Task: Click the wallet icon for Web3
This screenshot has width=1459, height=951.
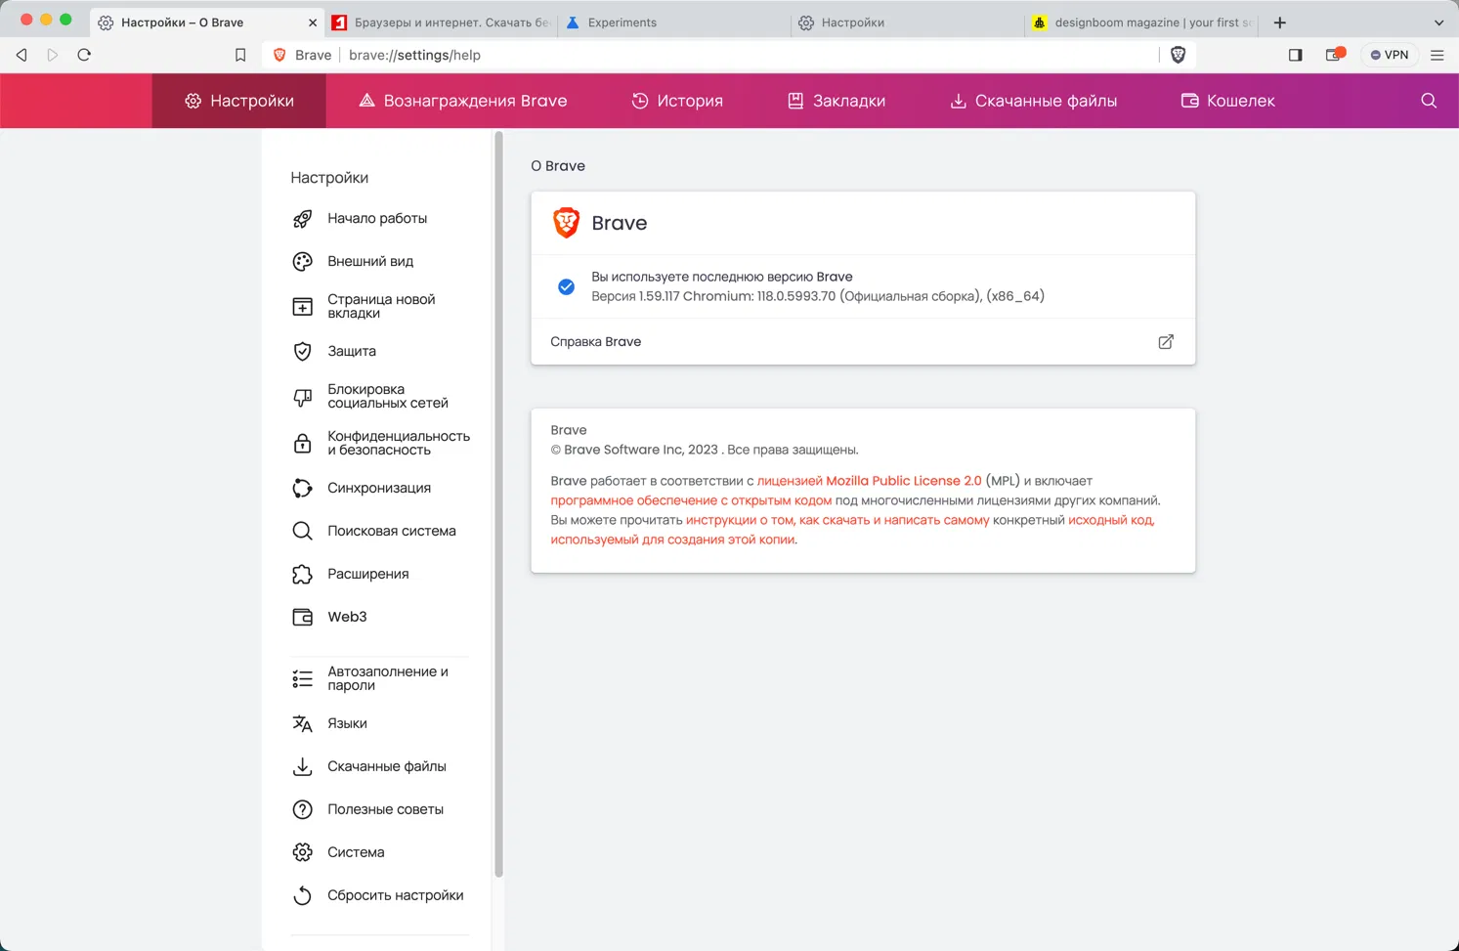Action: tap(303, 618)
